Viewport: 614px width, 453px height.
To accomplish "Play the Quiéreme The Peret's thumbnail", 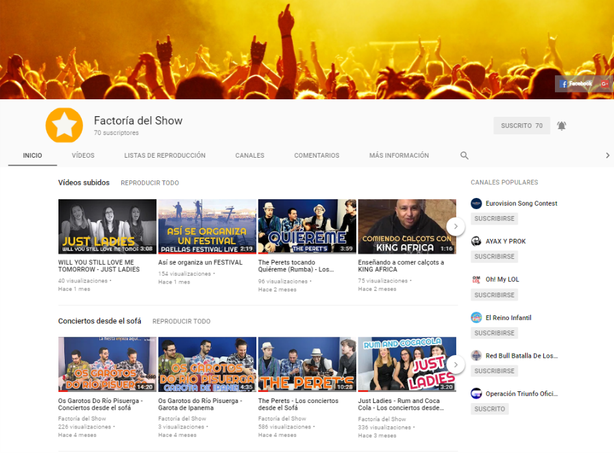I will click(x=308, y=226).
